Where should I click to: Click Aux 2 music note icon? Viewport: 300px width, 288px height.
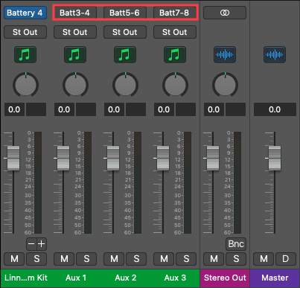pyautogui.click(x=125, y=54)
